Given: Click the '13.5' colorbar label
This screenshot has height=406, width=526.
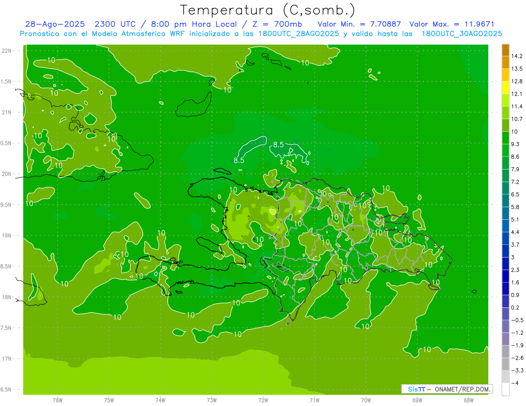Looking at the screenshot, I should pyautogui.click(x=517, y=68).
